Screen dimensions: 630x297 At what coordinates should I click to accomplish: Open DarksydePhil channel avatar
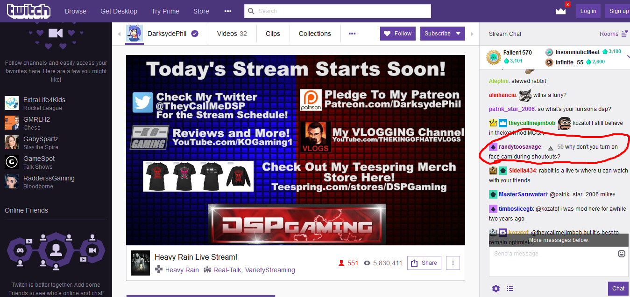pos(134,34)
